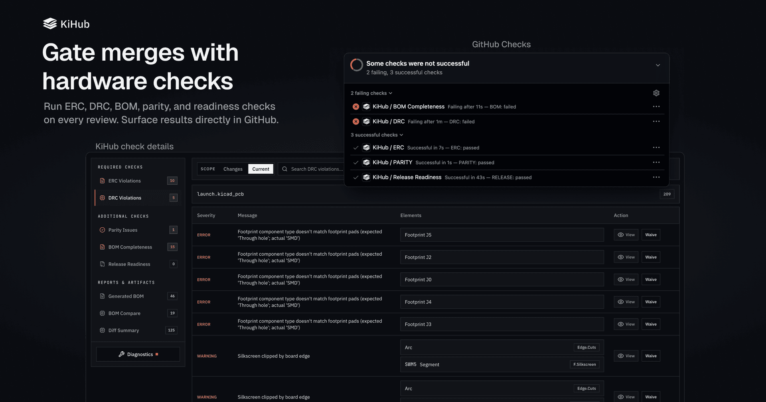Click the in-progress status circle icon

[357, 65]
